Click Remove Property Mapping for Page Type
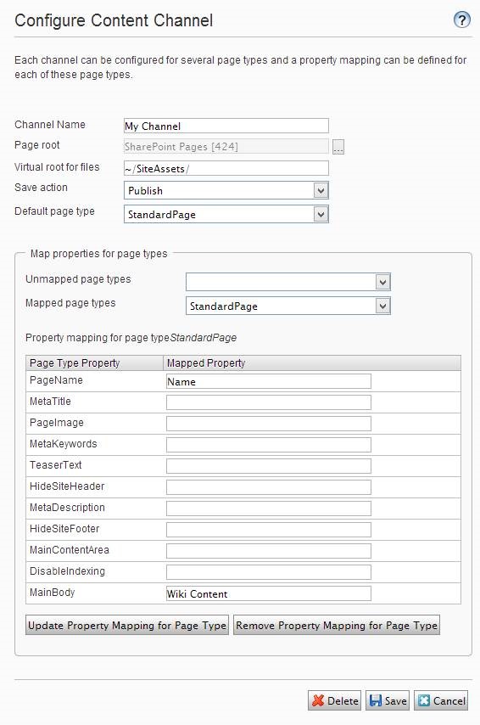480x725 pixels. coord(337,625)
